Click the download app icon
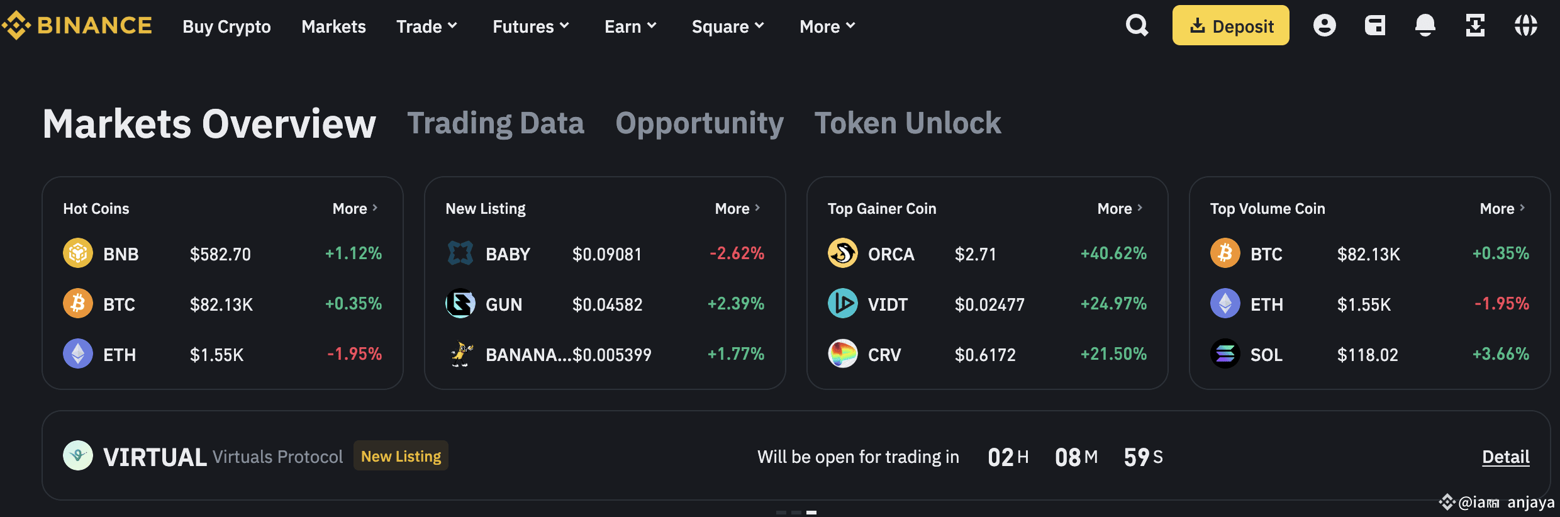Image resolution: width=1560 pixels, height=517 pixels. coord(1475,26)
